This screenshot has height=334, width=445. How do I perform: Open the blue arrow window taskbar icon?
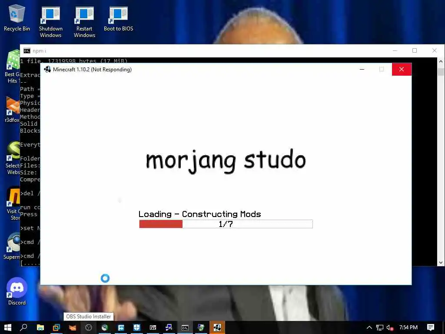point(121,327)
